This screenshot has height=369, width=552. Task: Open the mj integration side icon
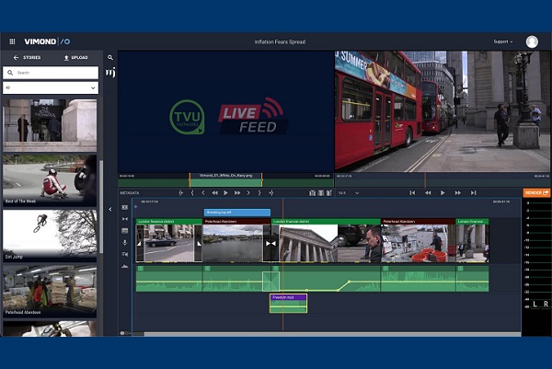tap(110, 73)
